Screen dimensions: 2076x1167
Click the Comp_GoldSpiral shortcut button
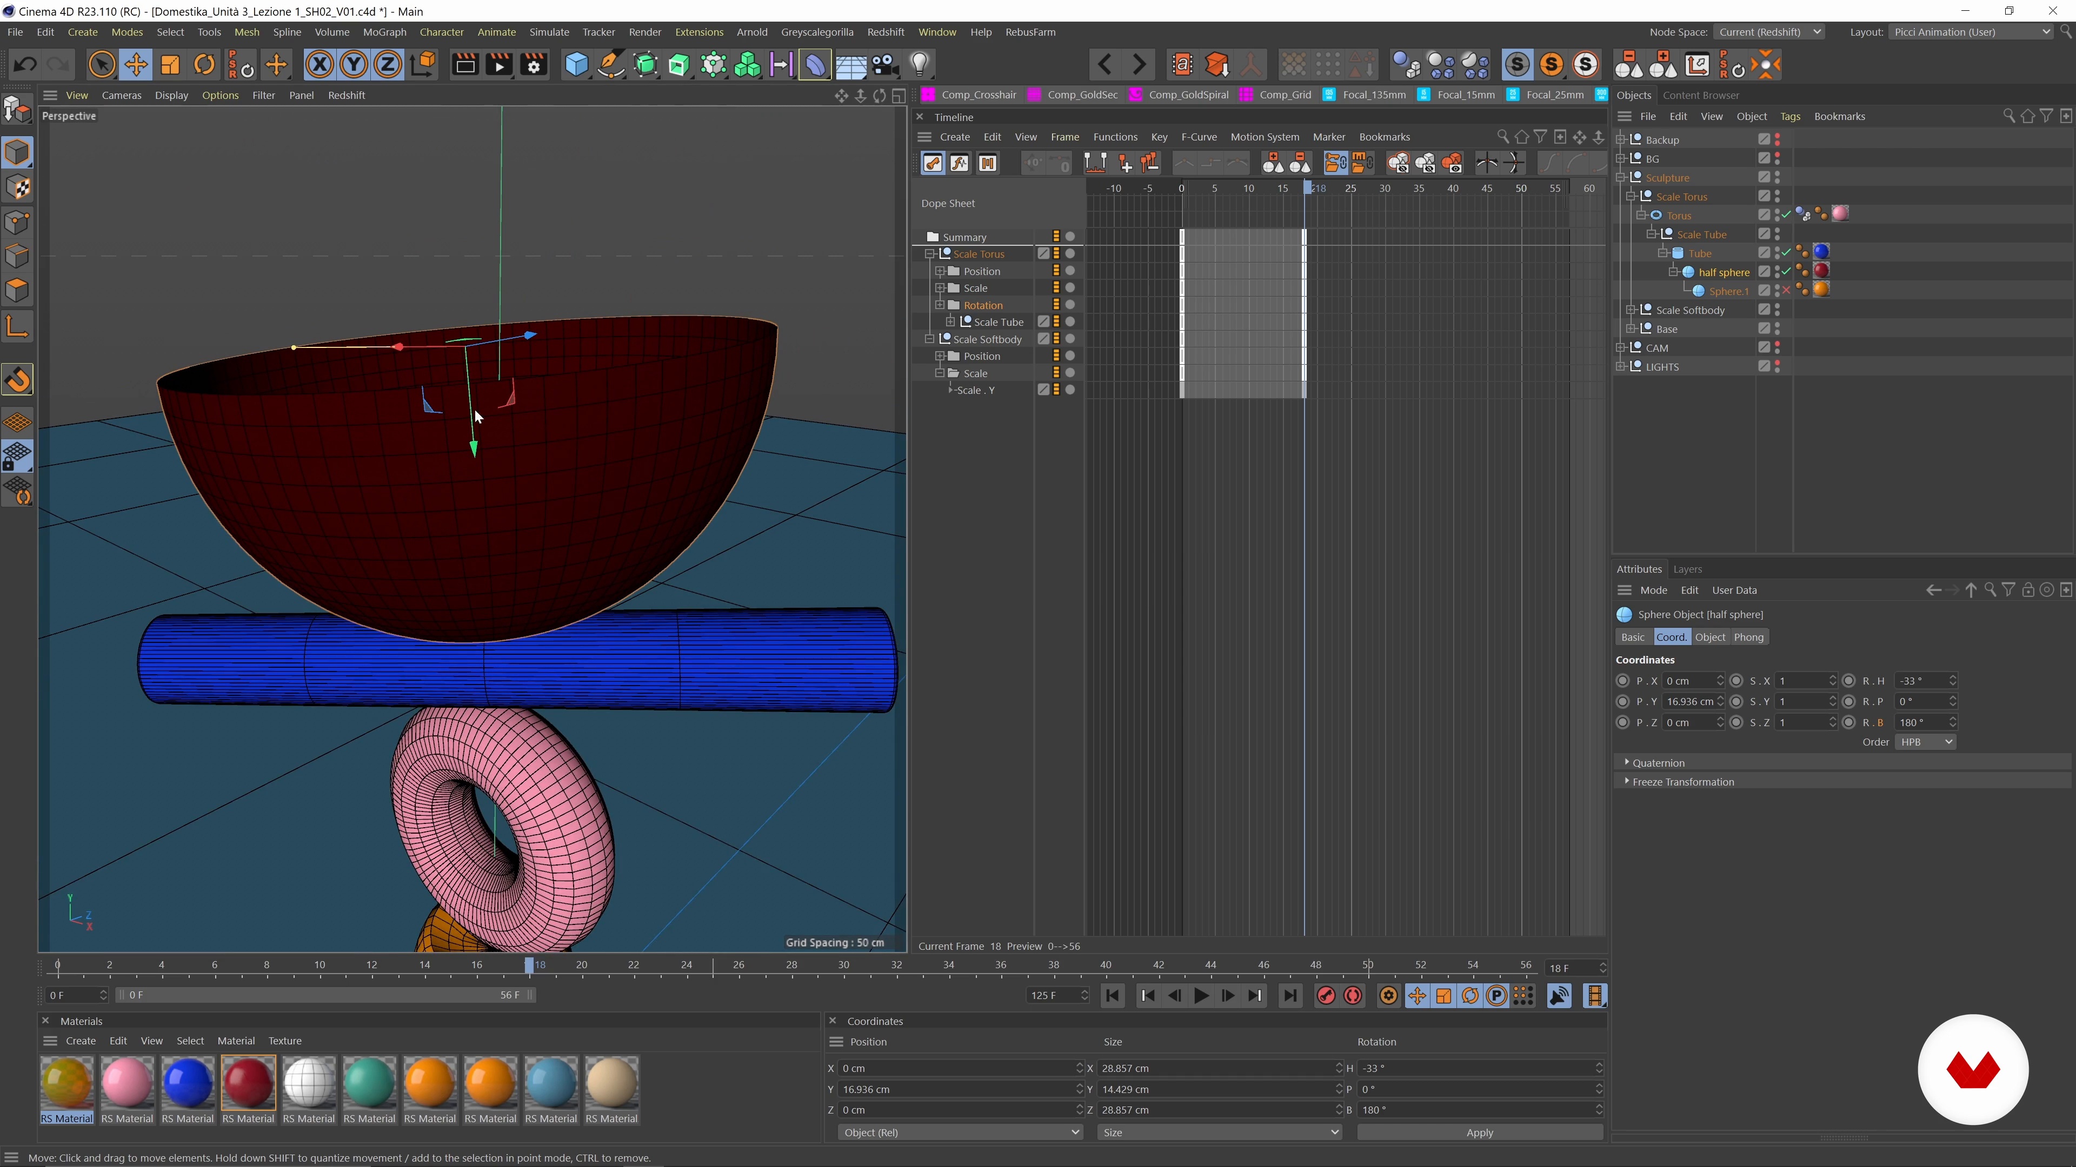pos(1179,95)
